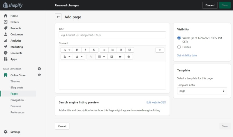
Task: Open Navigation in the sidebar
Action: (x=17, y=100)
